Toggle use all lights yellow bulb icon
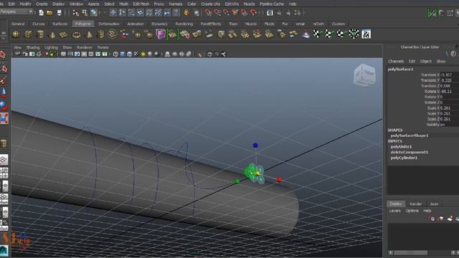 click(143, 54)
